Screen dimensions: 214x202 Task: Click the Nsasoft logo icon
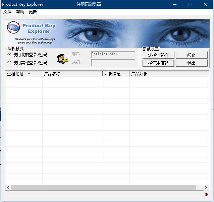[13, 27]
